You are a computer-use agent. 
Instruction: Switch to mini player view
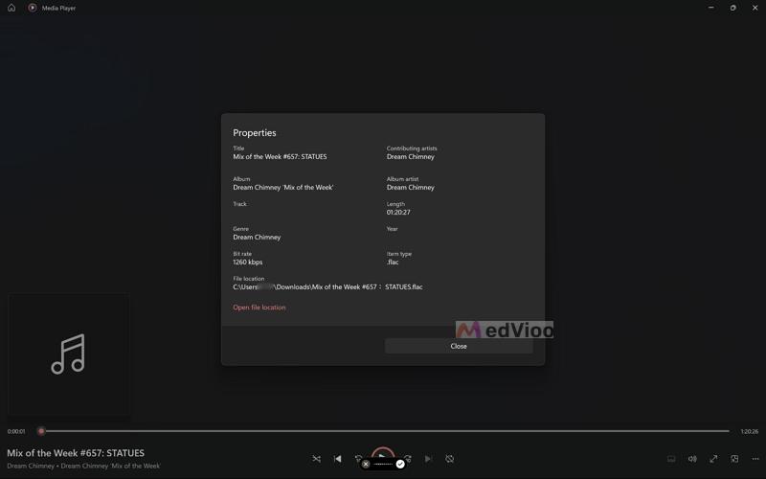coord(734,459)
